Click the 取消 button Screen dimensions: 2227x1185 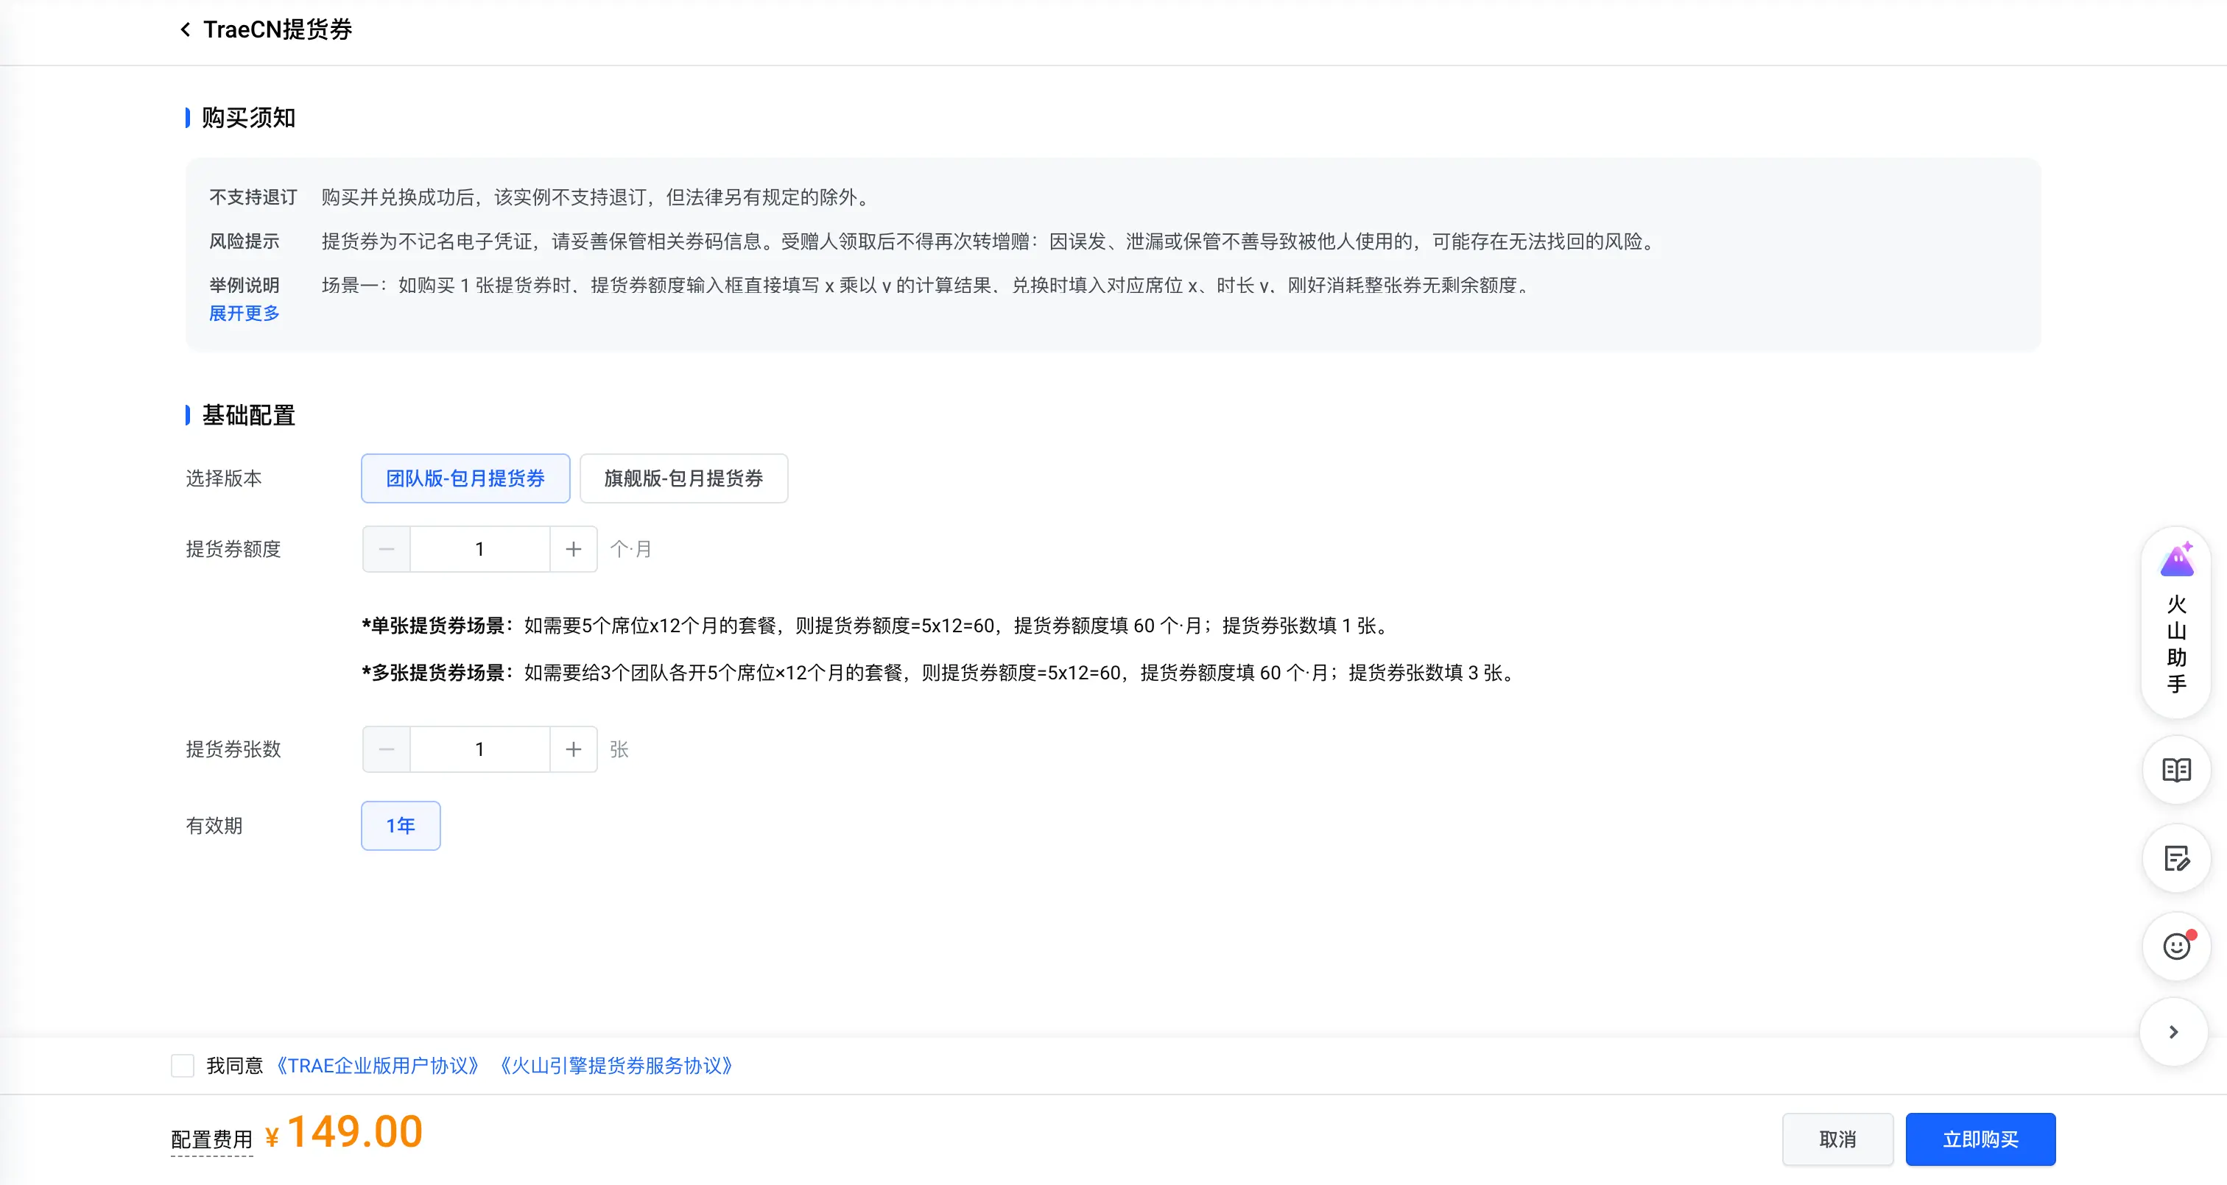coord(1837,1139)
